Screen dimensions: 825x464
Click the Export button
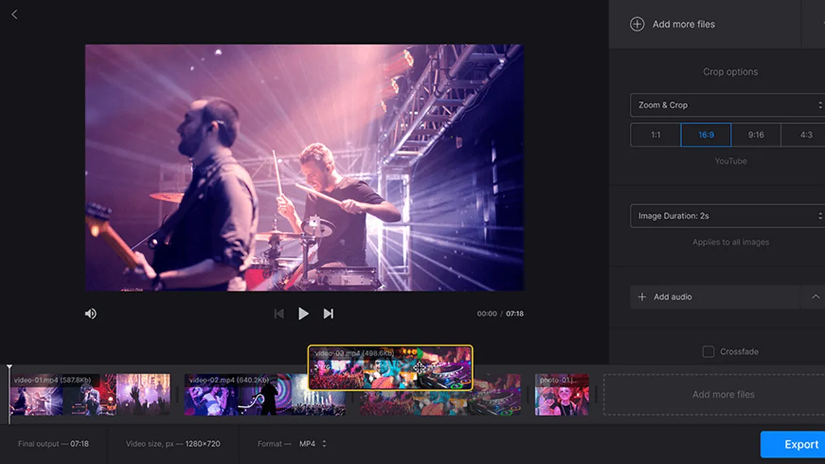(x=794, y=444)
